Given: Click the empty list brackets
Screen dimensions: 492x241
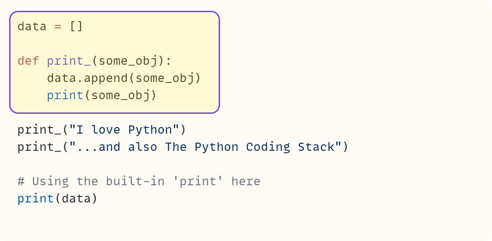Looking at the screenshot, I should (76, 27).
